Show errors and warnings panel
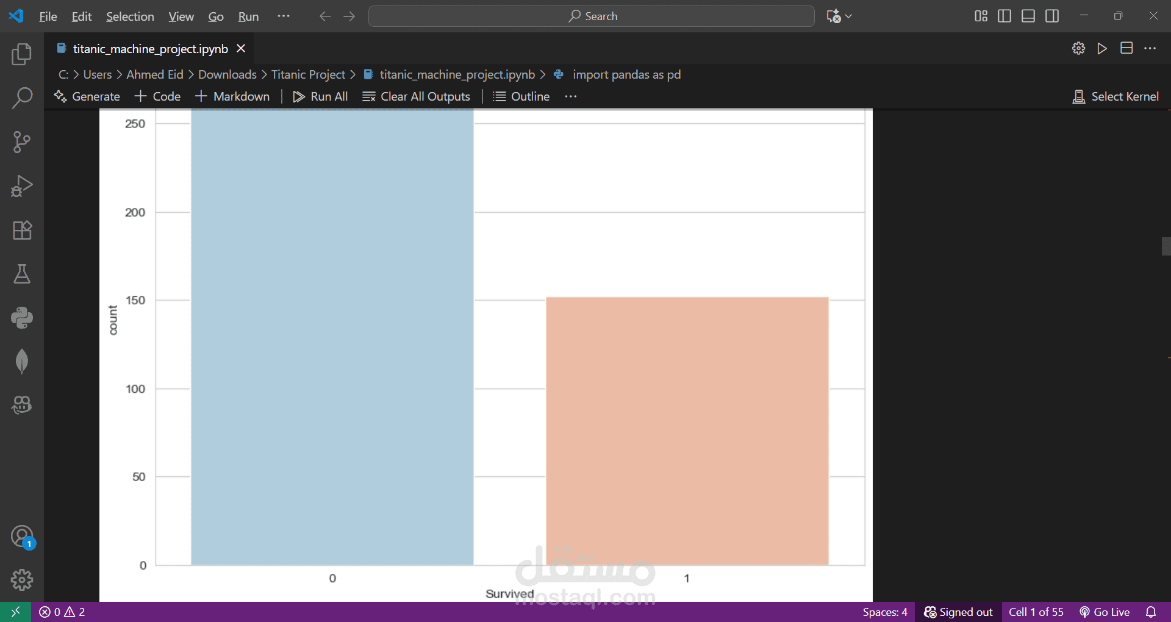This screenshot has width=1171, height=622. point(62,612)
